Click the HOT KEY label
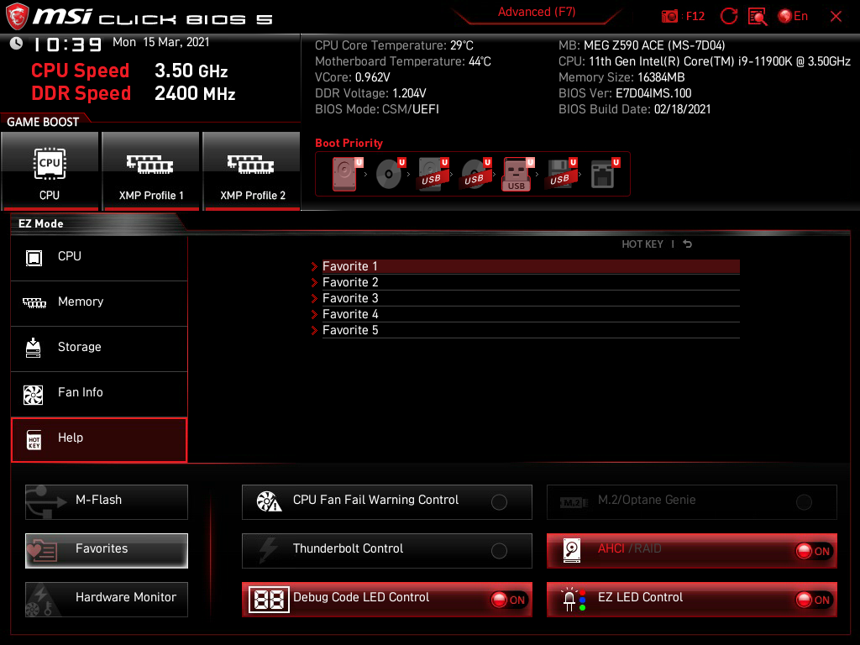The width and height of the screenshot is (860, 645). pyautogui.click(x=642, y=244)
